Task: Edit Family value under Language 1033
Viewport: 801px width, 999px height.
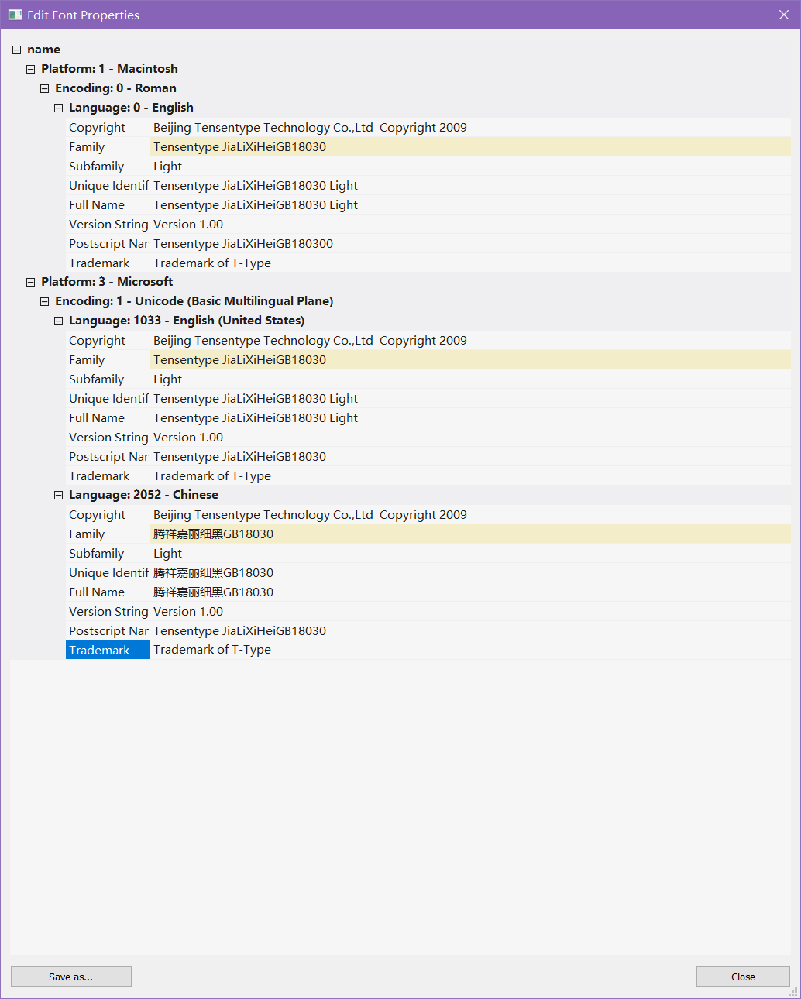Action: click(x=470, y=359)
